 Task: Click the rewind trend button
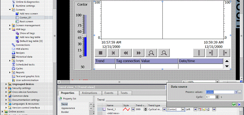click(126, 53)
